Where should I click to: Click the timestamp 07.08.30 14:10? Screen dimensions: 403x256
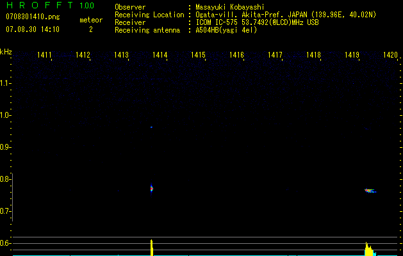[33, 29]
